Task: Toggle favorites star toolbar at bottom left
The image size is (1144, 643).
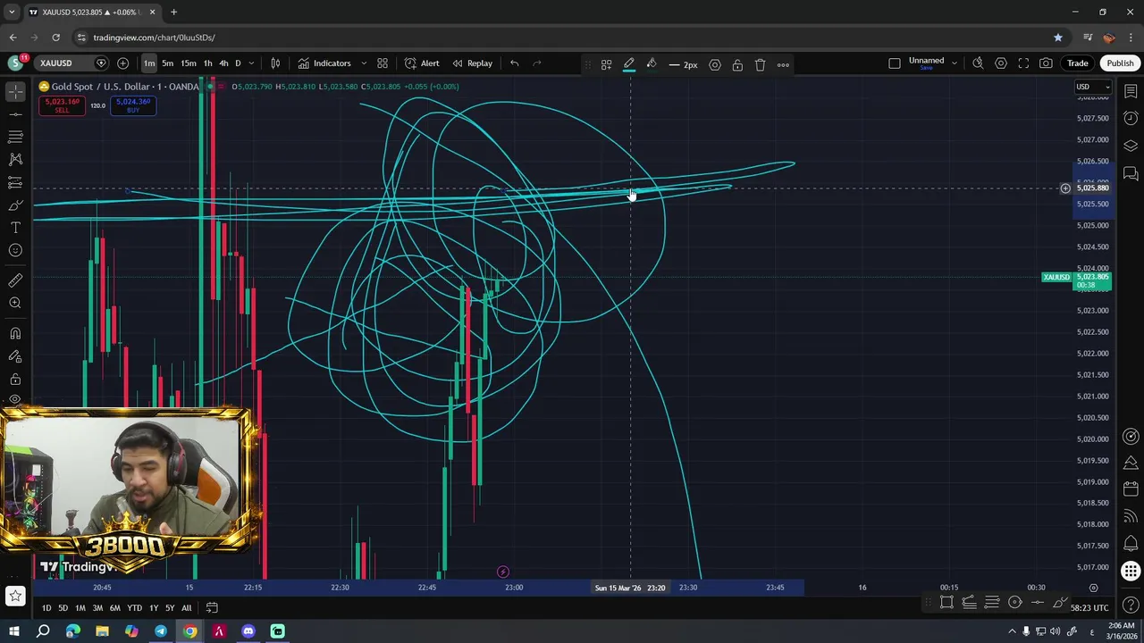Action: coord(15,596)
